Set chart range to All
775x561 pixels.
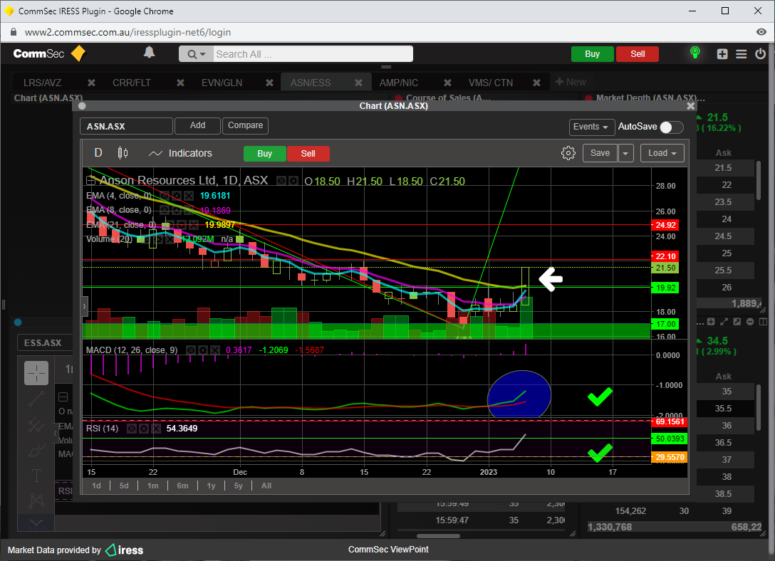point(266,486)
